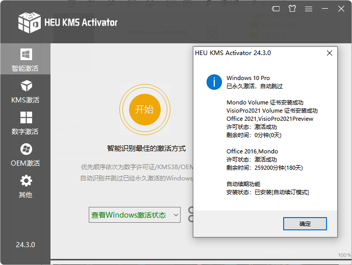Expand the 查看Windows激活状态 dropdown
Viewport: 352px width, 265px height.
176,215
